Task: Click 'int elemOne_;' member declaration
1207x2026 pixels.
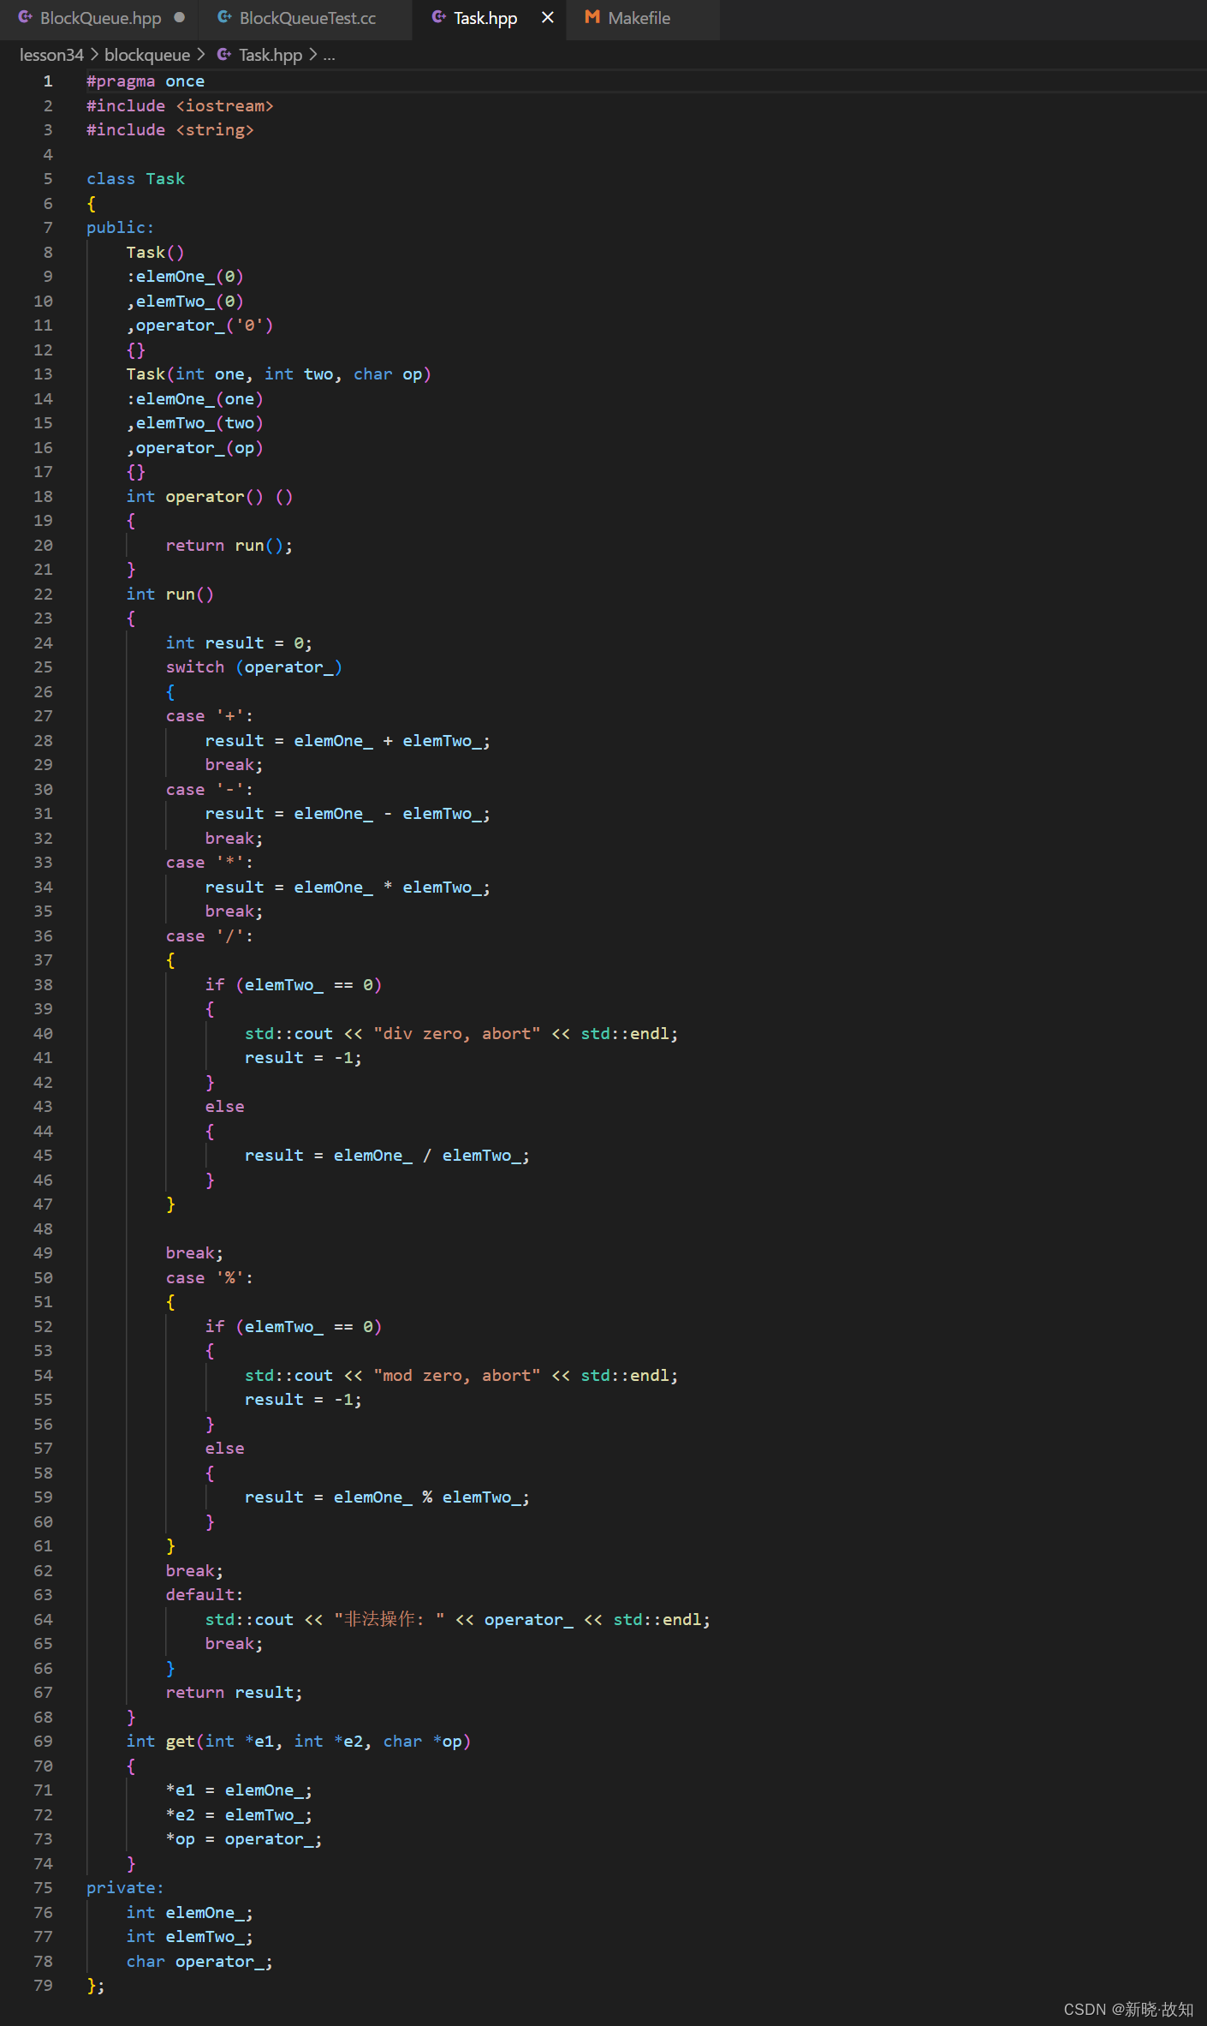Action: [189, 1913]
